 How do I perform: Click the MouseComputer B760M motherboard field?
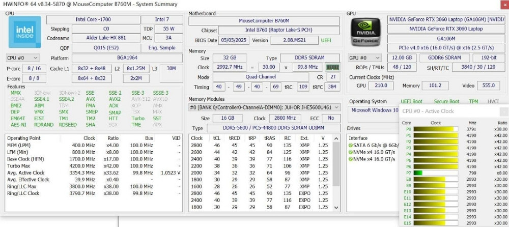tap(264, 21)
